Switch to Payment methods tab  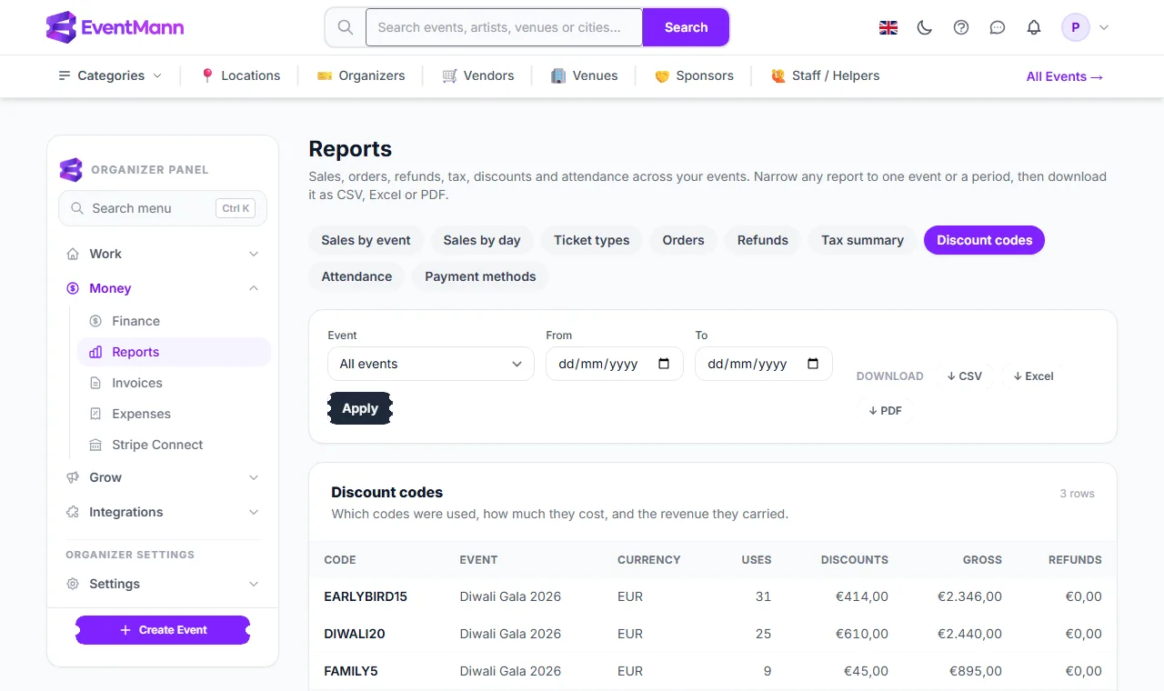[x=480, y=276]
